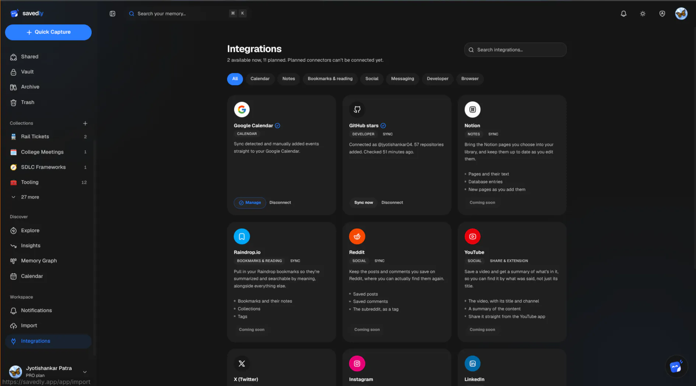Filter integrations by Notes
This screenshot has width=696, height=386.
pyautogui.click(x=289, y=79)
